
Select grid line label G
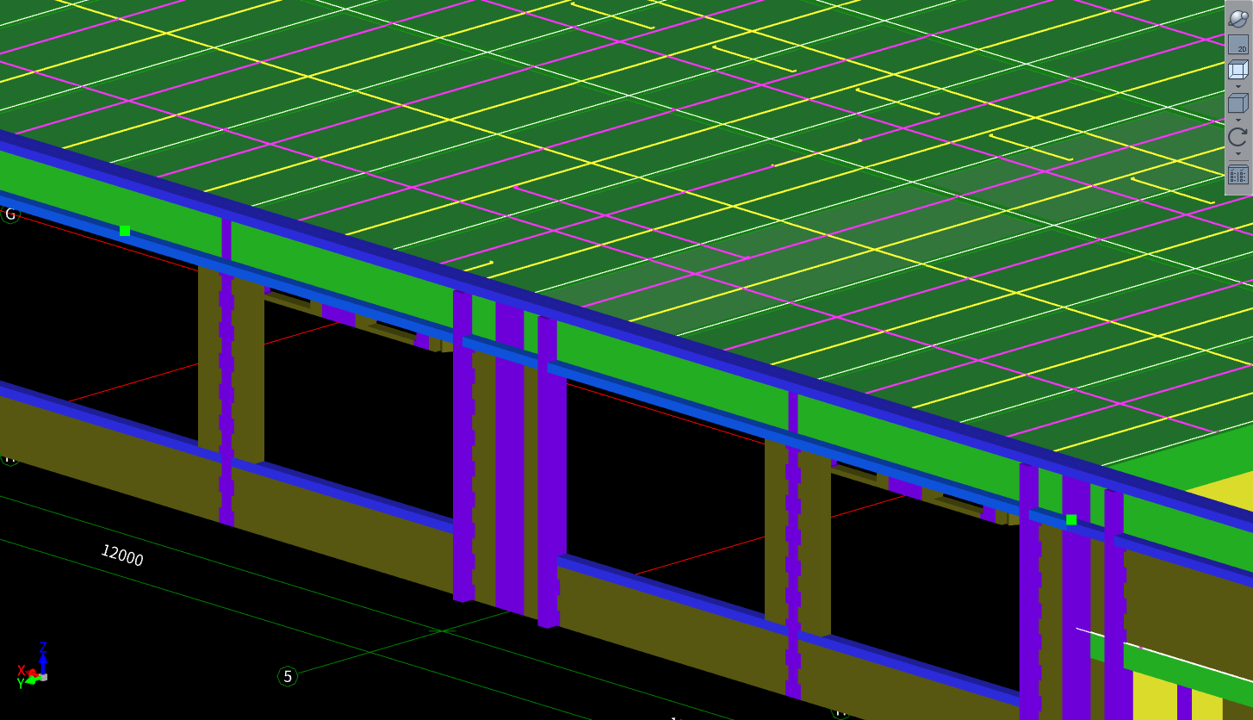coord(10,214)
